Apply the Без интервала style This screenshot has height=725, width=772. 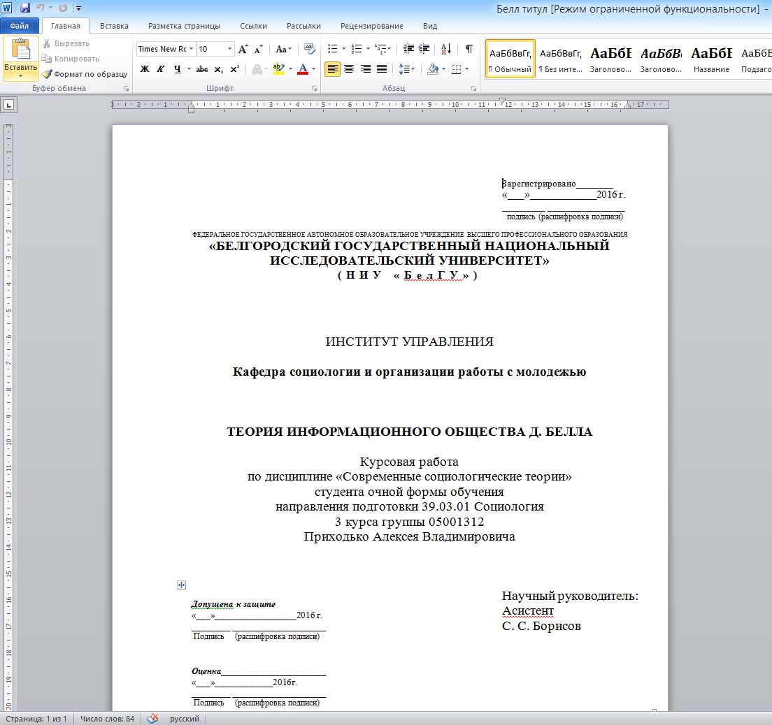(561, 59)
